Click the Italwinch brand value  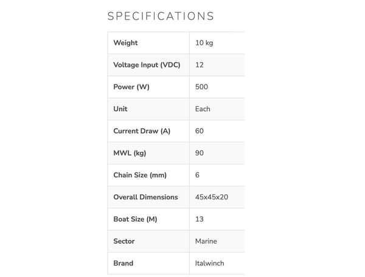pos(209,263)
